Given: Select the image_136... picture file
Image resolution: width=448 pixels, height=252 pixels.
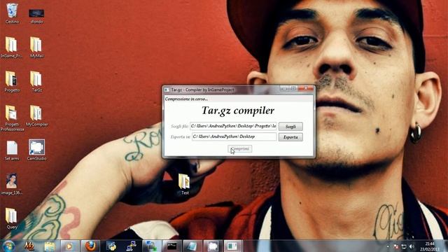Looking at the screenshot, I should point(11,184).
